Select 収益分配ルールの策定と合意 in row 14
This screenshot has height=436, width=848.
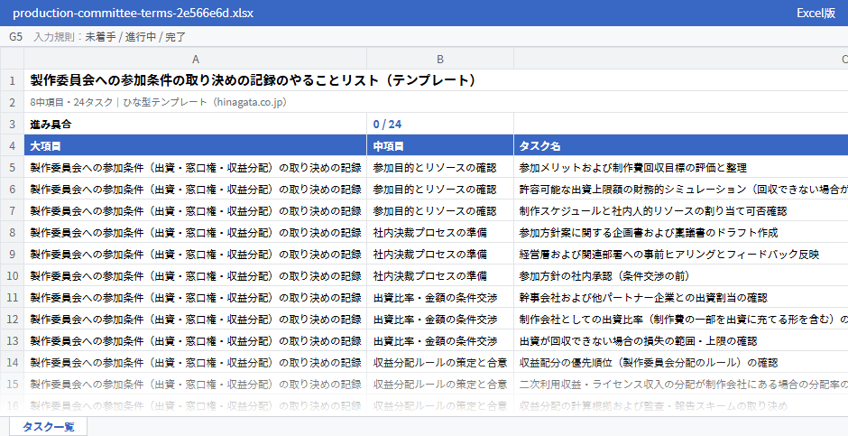pyautogui.click(x=440, y=363)
